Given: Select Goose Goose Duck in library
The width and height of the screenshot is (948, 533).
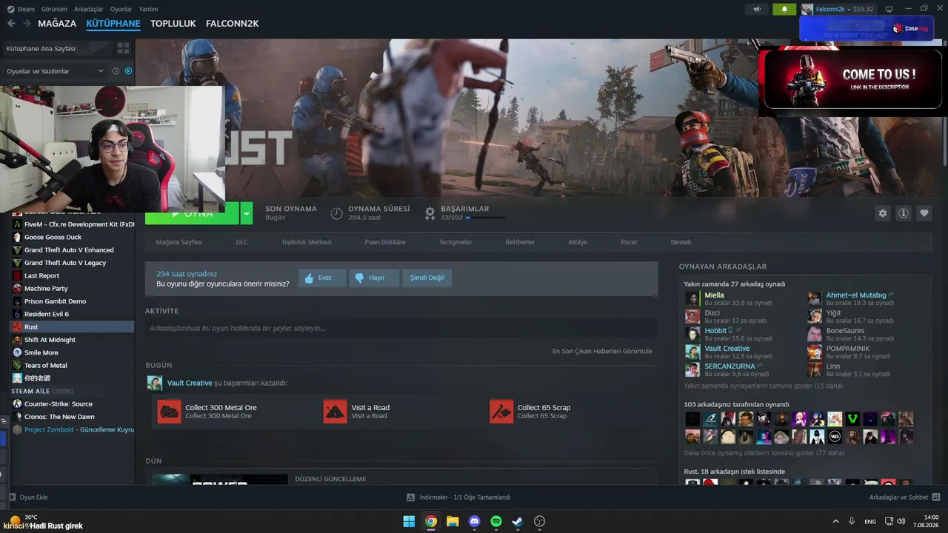Looking at the screenshot, I should pos(73,237).
